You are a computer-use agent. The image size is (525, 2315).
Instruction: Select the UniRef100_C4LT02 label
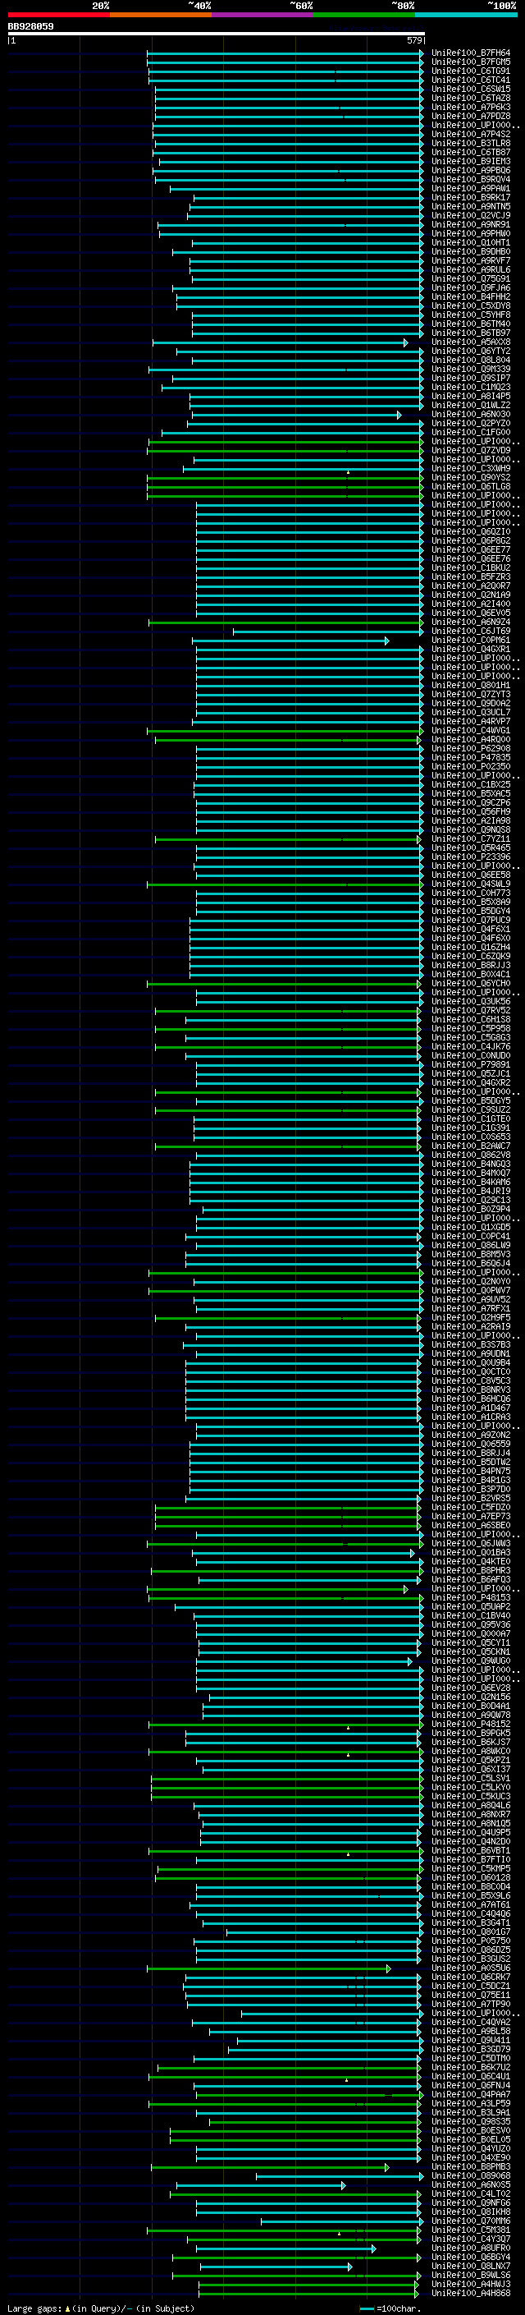[471, 2193]
